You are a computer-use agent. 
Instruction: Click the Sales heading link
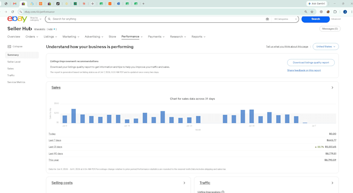(56, 87)
